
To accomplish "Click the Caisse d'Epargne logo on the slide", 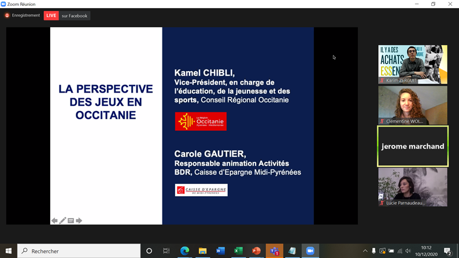I will pyautogui.click(x=201, y=190).
